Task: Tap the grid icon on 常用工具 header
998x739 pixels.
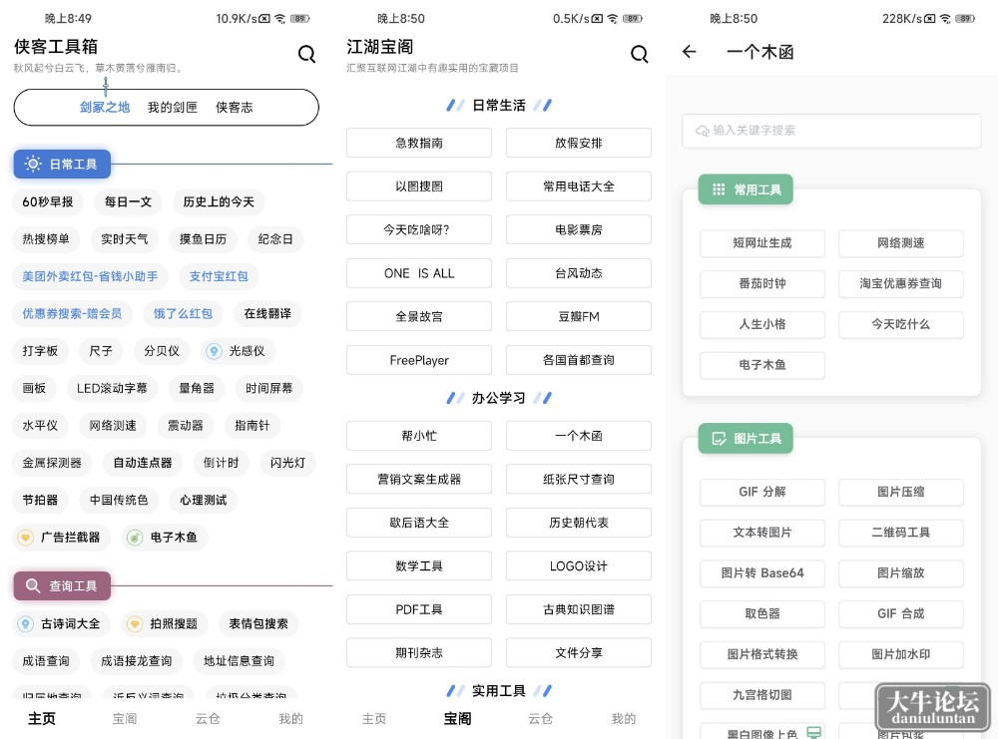Action: pyautogui.click(x=719, y=189)
